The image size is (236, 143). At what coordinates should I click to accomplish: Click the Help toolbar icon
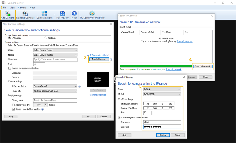[74, 14]
